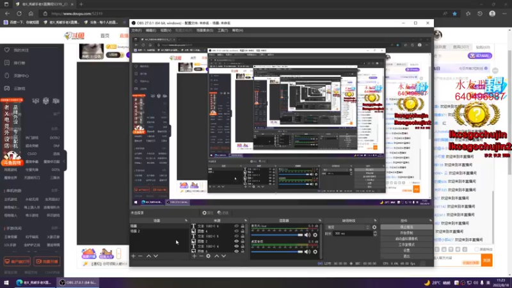Open OBS 设置 button in Controls
The height and width of the screenshot is (288, 512).
tap(406, 250)
